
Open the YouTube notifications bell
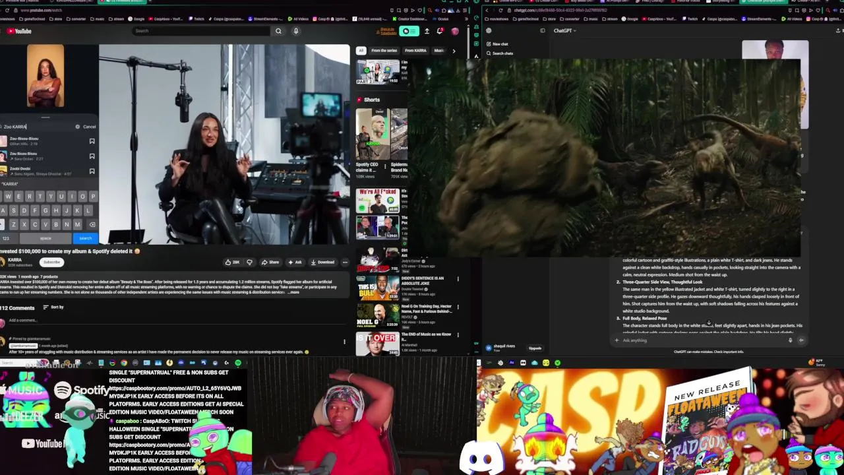click(440, 31)
